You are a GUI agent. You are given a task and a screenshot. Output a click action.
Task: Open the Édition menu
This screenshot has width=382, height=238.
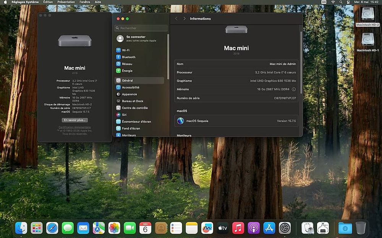48,2
